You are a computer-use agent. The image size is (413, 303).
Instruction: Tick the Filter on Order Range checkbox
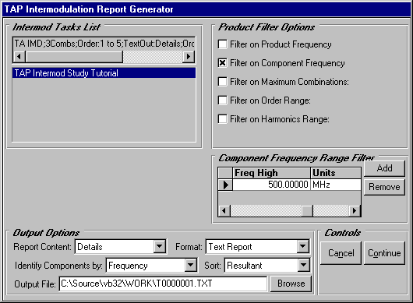coord(223,100)
